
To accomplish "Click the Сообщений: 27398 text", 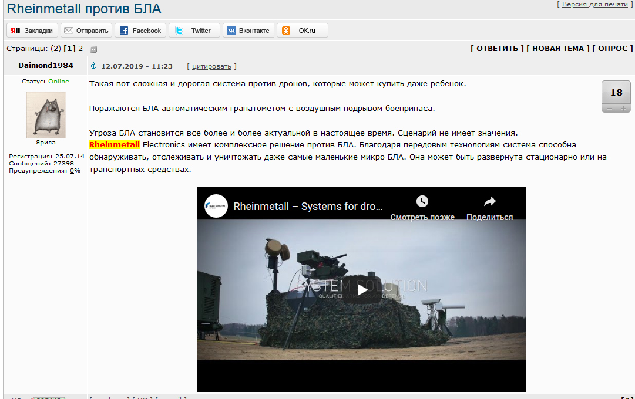I will coord(41,164).
